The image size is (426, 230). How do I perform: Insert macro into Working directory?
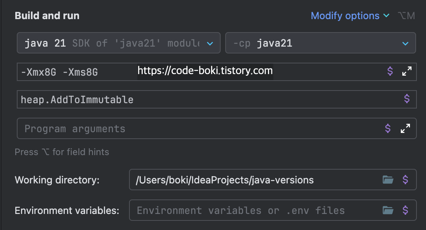[x=405, y=180]
